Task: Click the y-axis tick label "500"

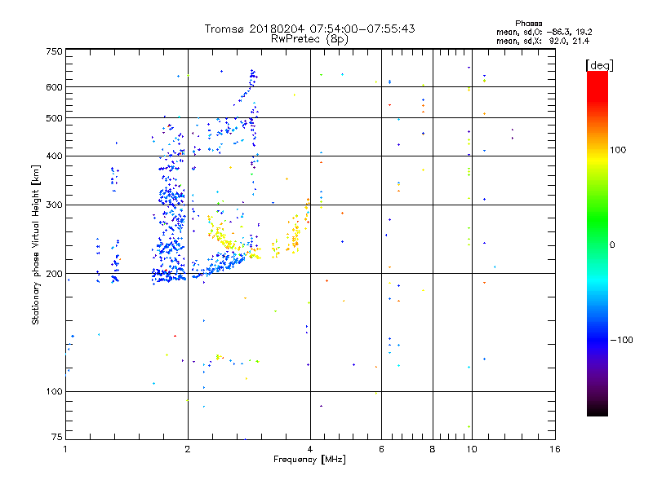Action: pos(54,118)
